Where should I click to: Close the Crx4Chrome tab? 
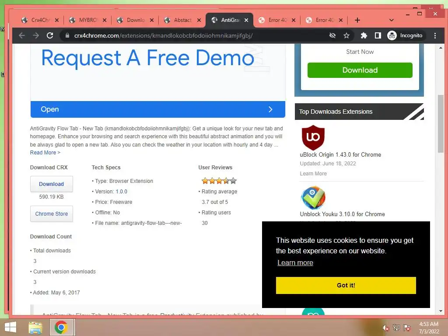click(x=57, y=20)
